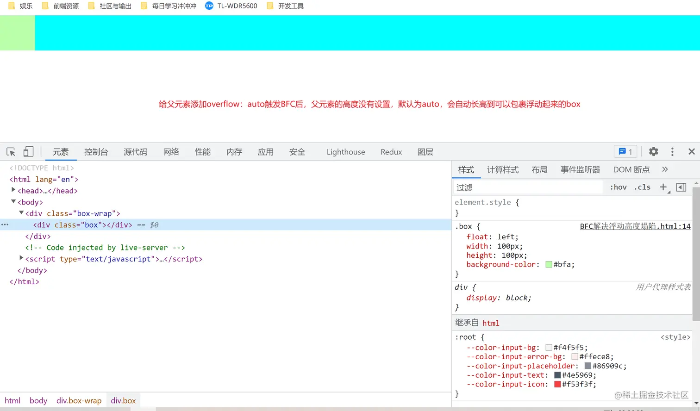Open the Lighthouse tab
The image size is (700, 411).
pos(346,152)
